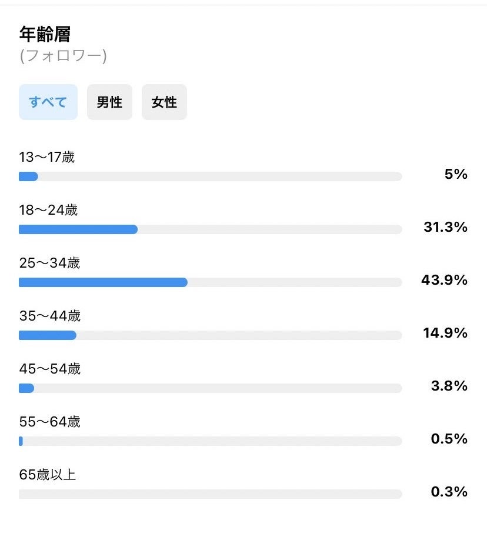Click the 14.9% percentage value
This screenshot has height=540, width=487.
[x=445, y=334]
